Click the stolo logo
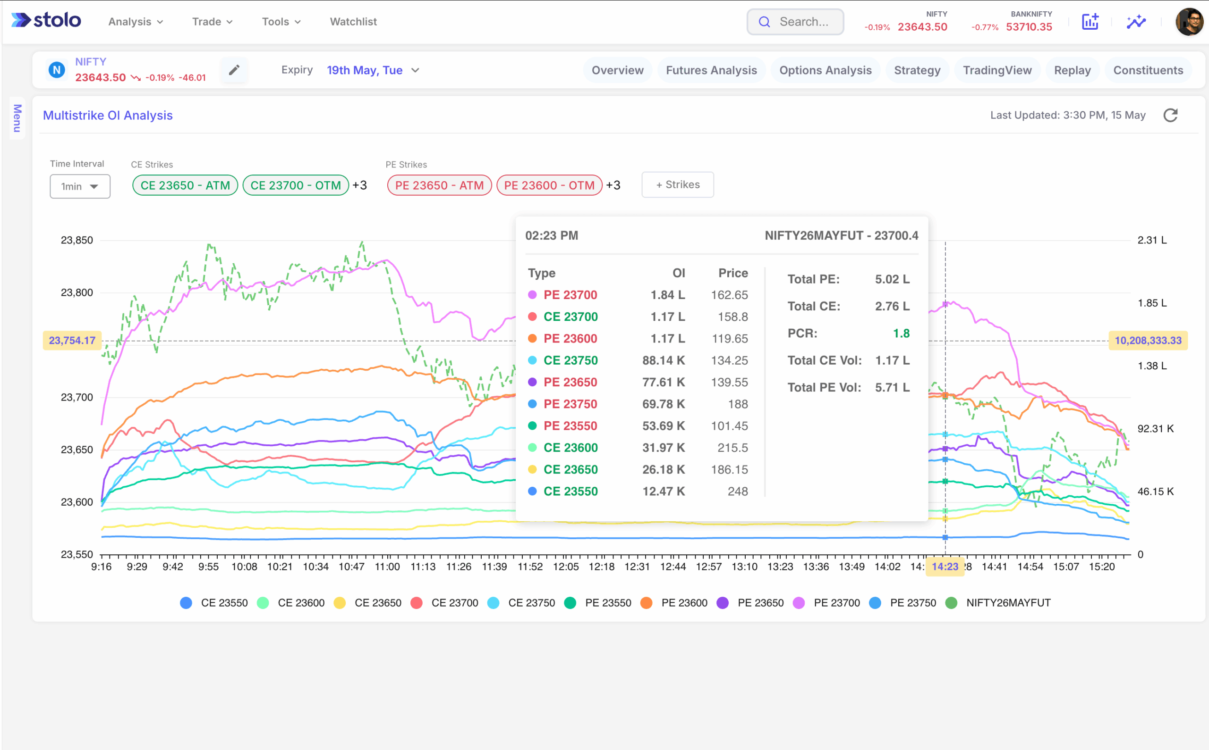The width and height of the screenshot is (1209, 750). (x=46, y=20)
